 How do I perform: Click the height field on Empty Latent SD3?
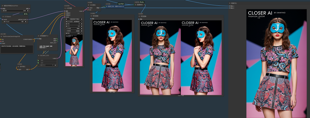click(x=47, y=63)
